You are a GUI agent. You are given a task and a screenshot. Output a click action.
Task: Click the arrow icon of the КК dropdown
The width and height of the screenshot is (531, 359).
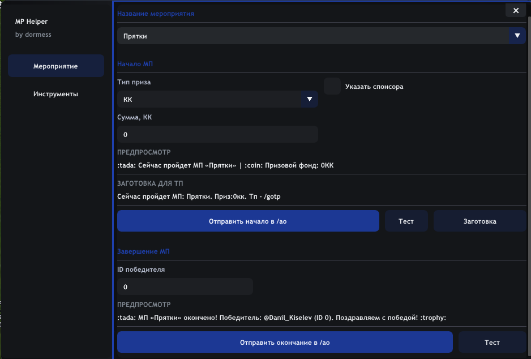click(x=310, y=99)
